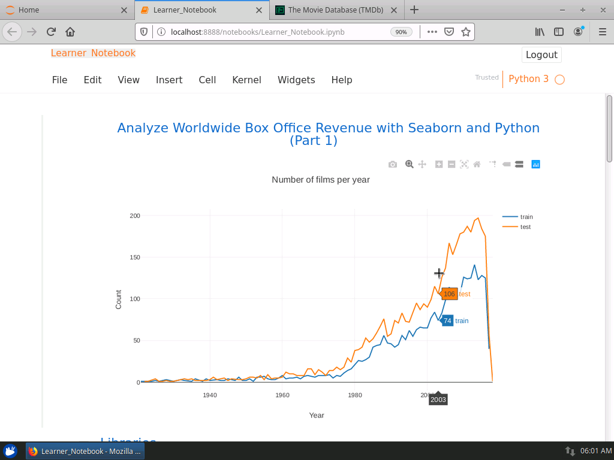Viewport: 614px width, 460px height.
Task: Click the Plotly logo icon in modebar
Action: click(536, 164)
